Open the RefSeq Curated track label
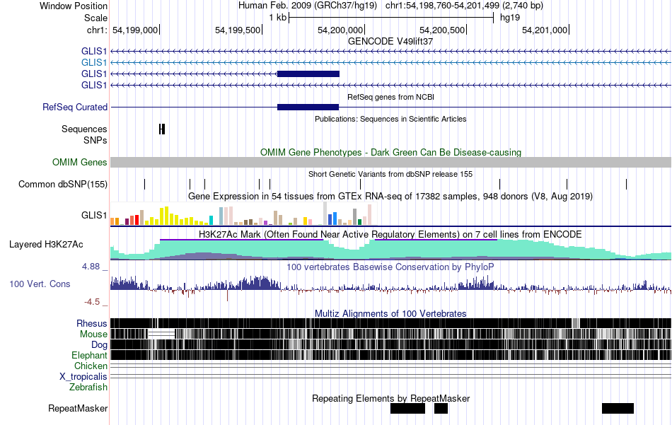 click(74, 107)
